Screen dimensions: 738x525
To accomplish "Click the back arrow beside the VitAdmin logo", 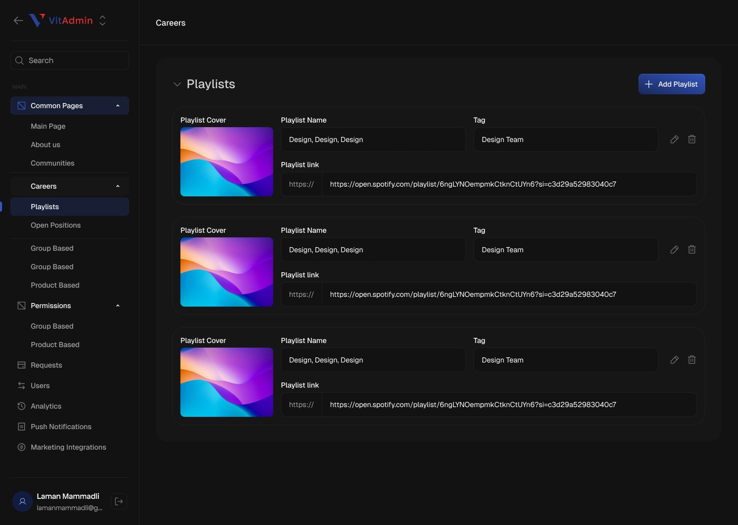I will click(18, 21).
